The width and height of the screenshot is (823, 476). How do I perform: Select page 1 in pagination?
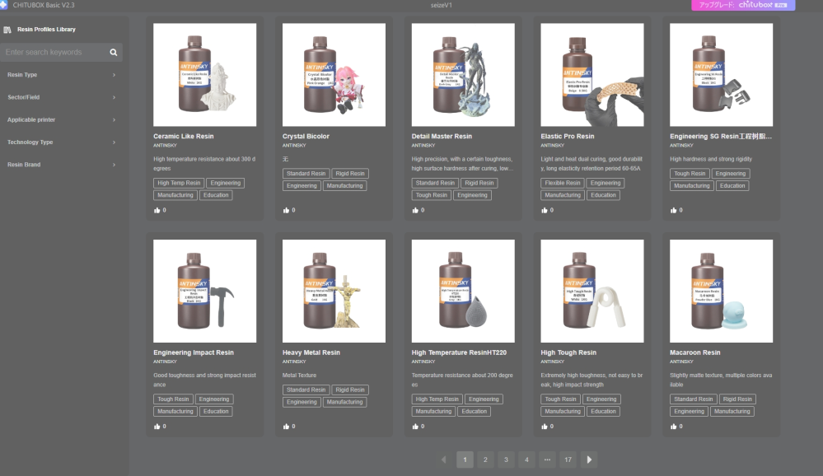[x=465, y=460]
